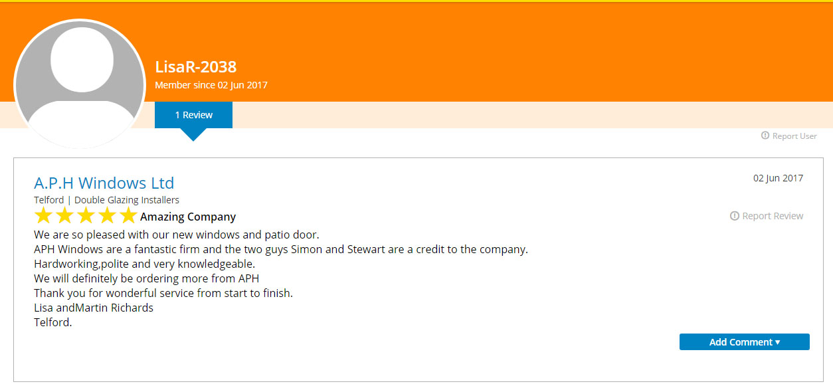Click the Report User info icon
Viewport: 833px width, 392px height.
(765, 136)
